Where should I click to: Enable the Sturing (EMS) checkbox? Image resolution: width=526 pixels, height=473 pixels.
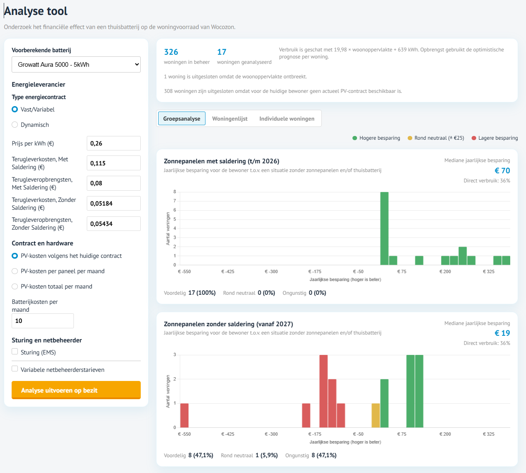[15, 352]
